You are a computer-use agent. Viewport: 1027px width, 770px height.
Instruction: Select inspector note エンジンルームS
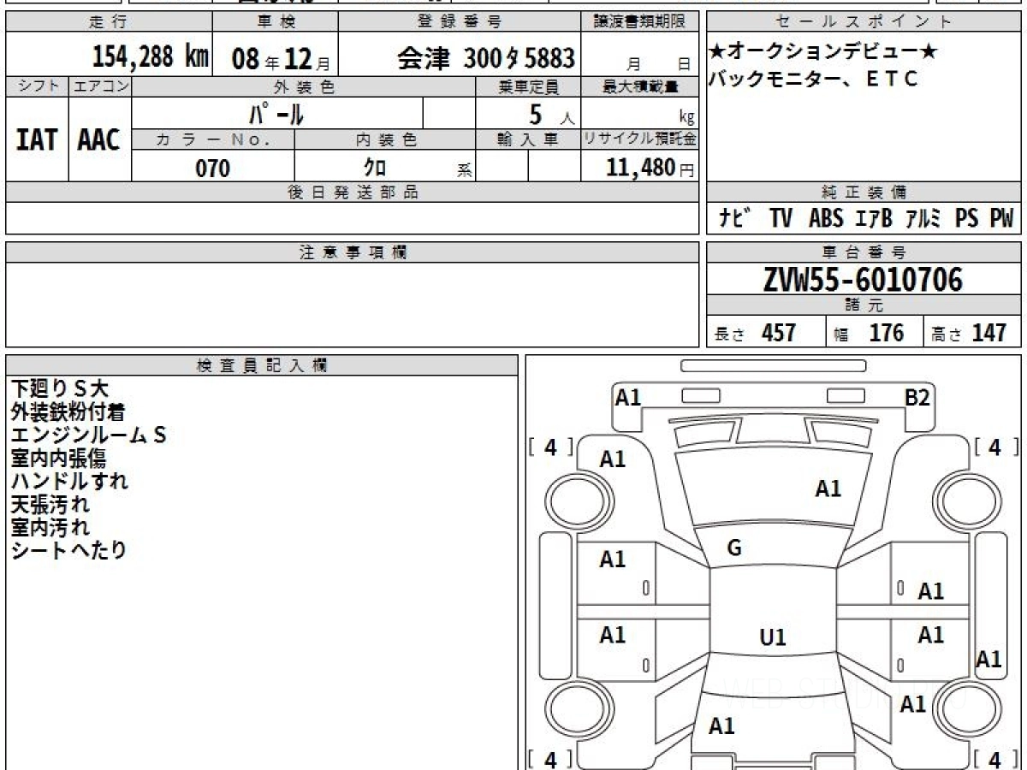pos(88,435)
